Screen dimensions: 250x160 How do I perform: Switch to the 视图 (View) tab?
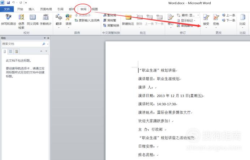point(95,9)
